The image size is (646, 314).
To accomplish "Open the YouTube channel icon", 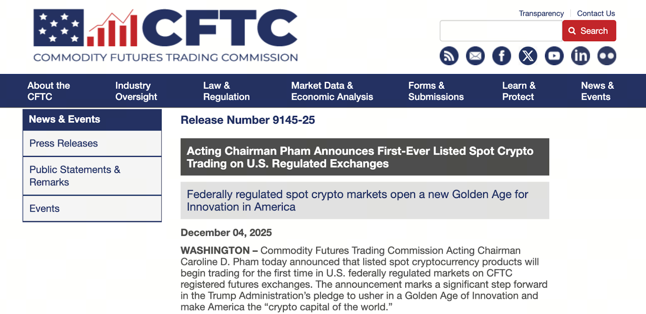I will [554, 56].
